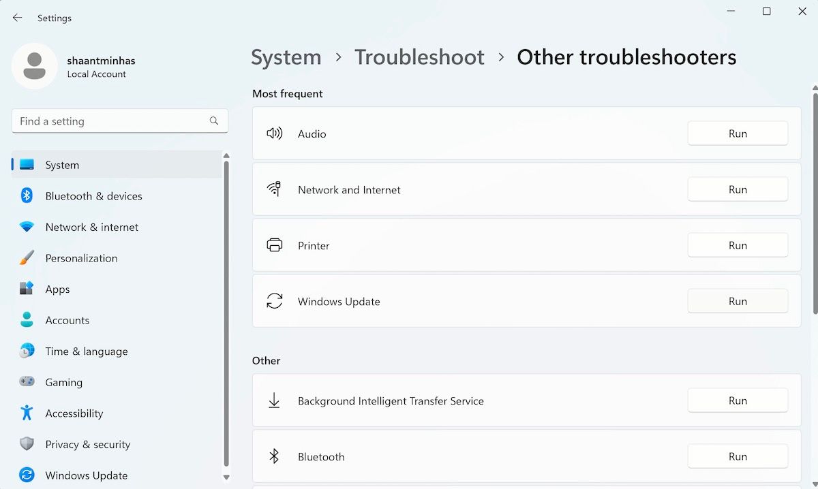818x489 pixels.
Task: Click the Audio row label
Action: (312, 133)
